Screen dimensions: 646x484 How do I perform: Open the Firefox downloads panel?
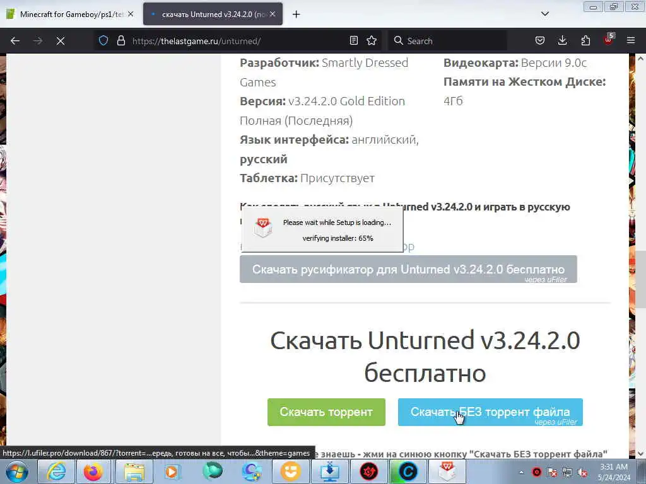(x=562, y=40)
